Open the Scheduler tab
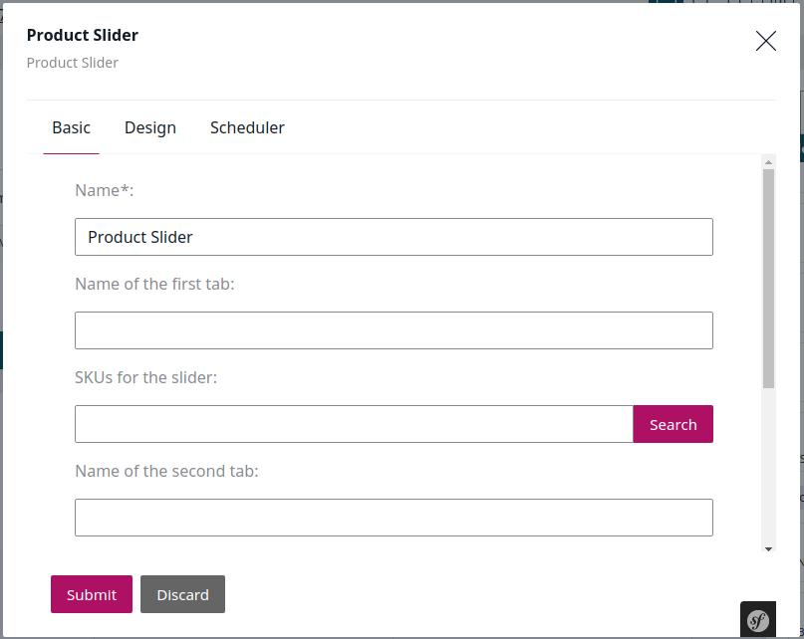Image resolution: width=804 pixels, height=639 pixels. (x=247, y=127)
